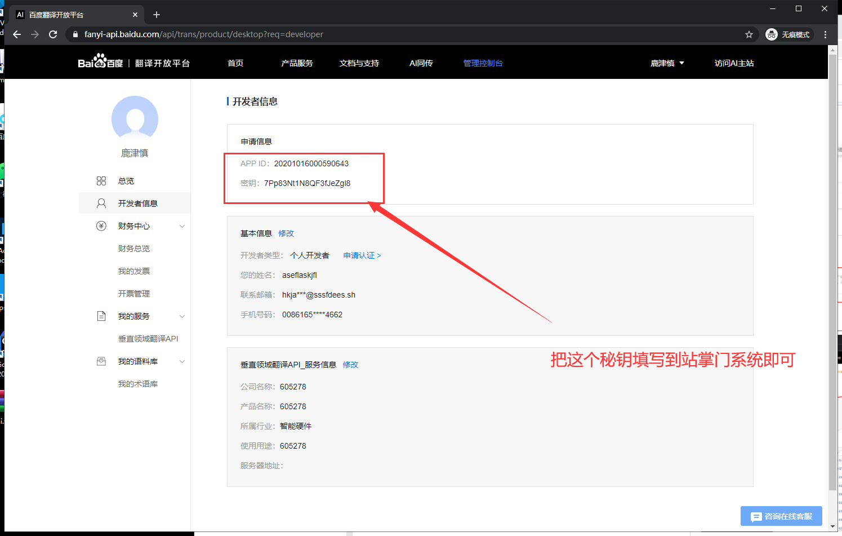Image resolution: width=842 pixels, height=536 pixels.
Task: Collapse the 财务中心 section chevron
Action: tap(182, 226)
